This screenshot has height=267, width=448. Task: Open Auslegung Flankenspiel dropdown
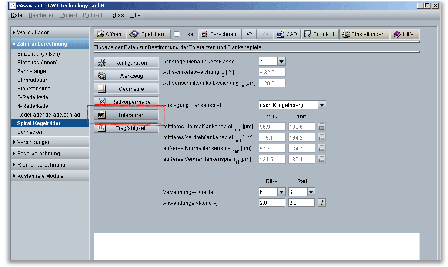pyautogui.click(x=321, y=105)
